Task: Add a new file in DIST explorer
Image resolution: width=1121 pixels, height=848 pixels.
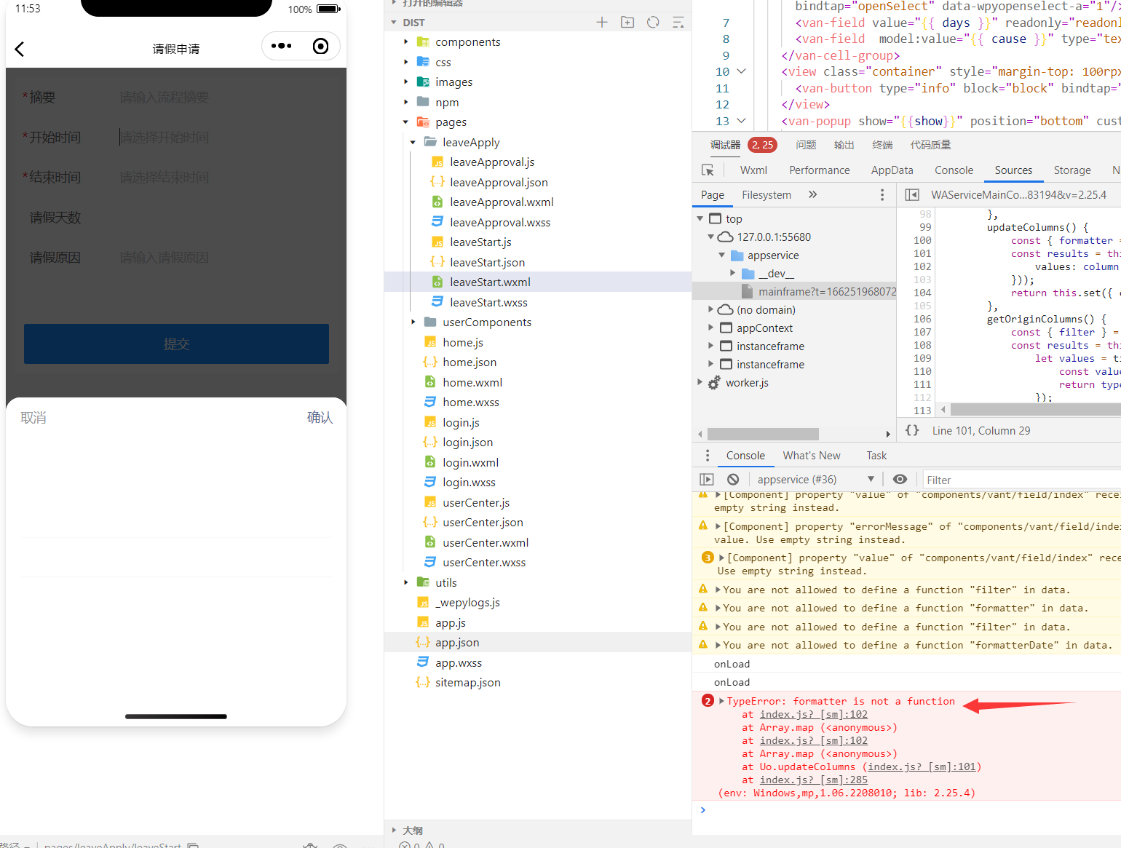Action: pos(602,23)
